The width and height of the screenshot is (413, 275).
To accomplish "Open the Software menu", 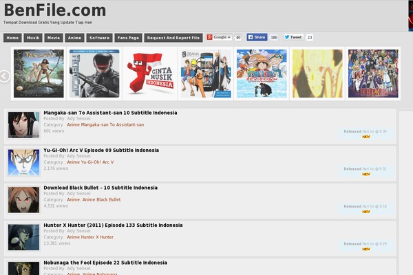I will coord(99,38).
